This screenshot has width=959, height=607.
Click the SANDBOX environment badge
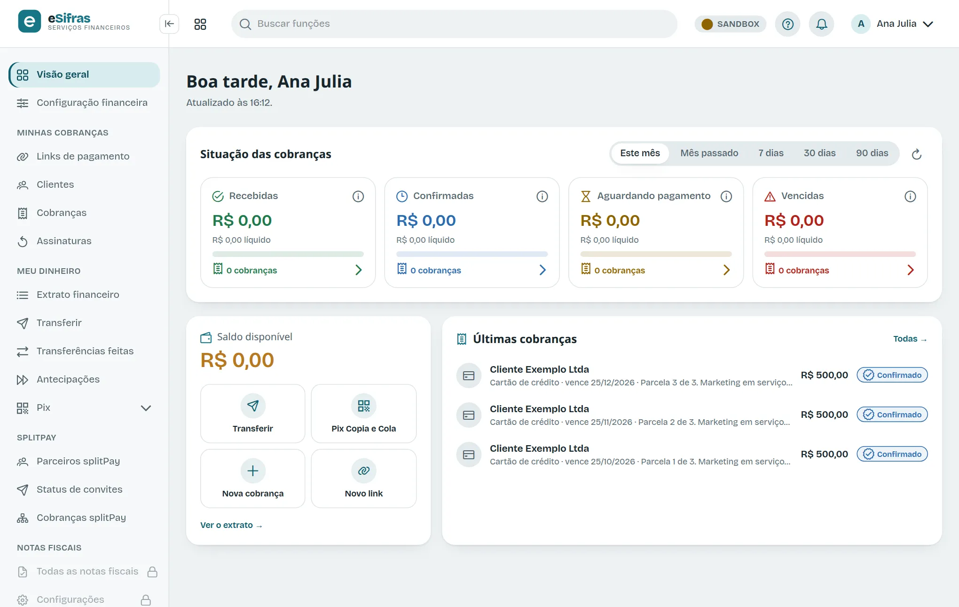[x=731, y=24]
